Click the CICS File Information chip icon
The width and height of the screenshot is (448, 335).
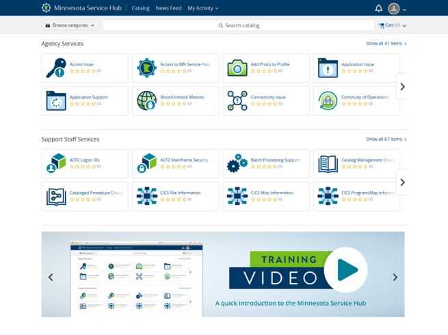click(146, 196)
